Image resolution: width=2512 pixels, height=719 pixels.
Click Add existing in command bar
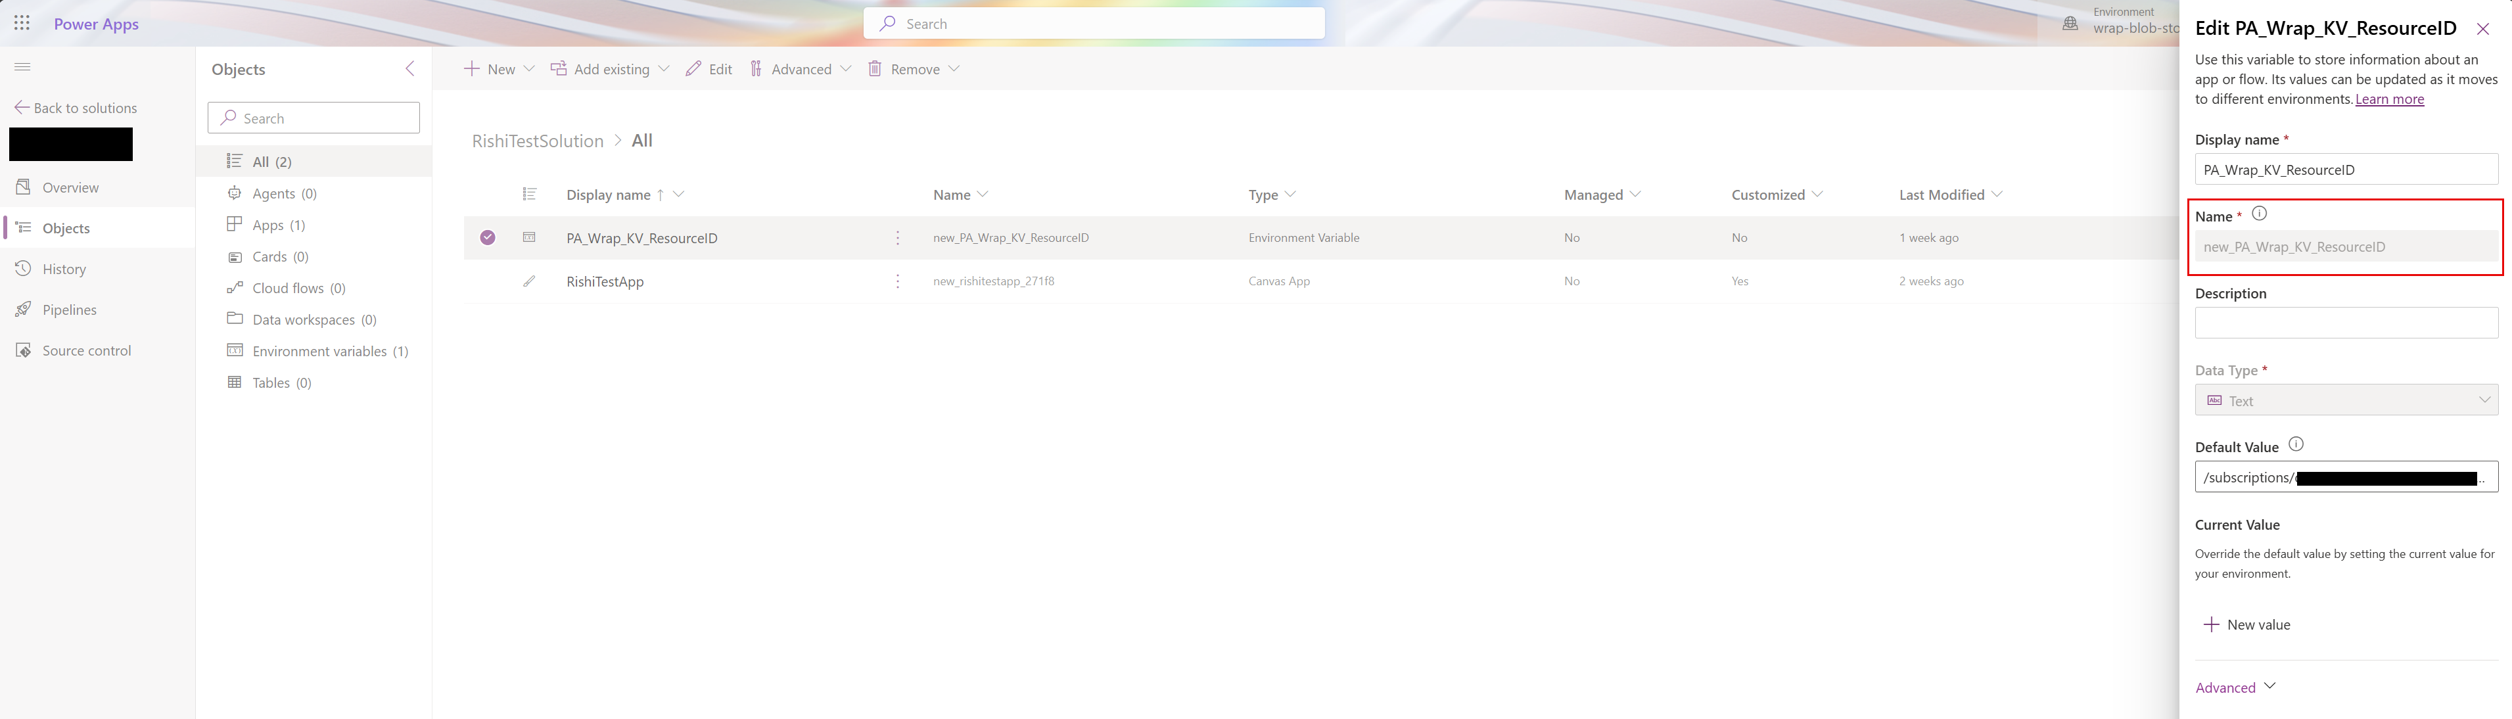pos(601,69)
